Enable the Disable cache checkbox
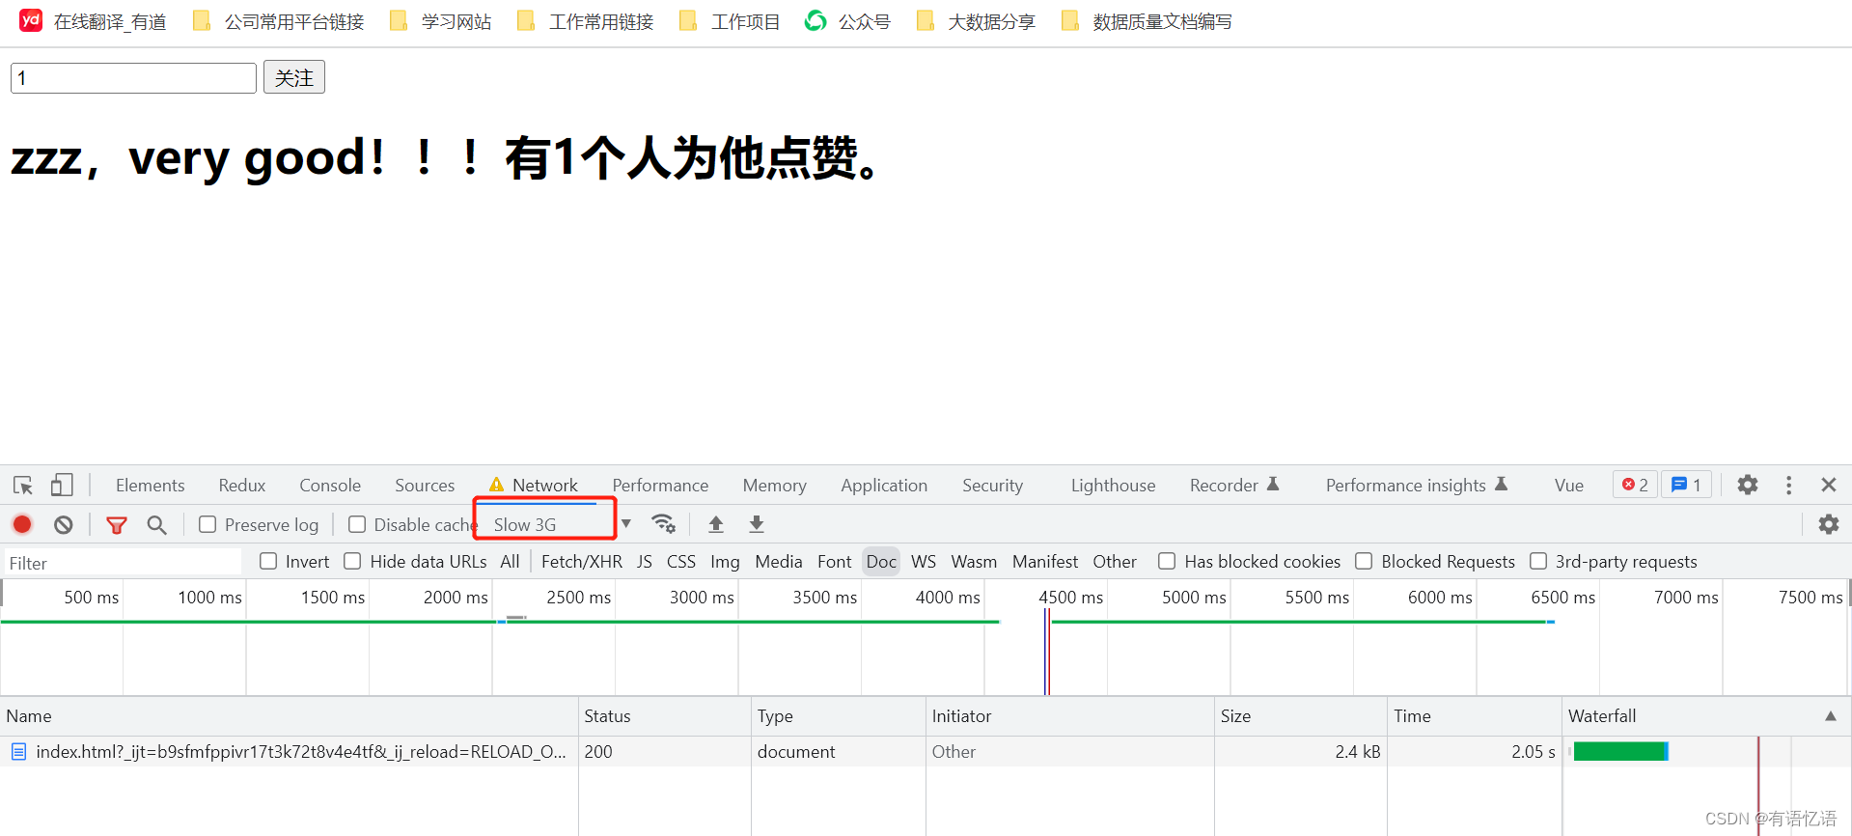Screen dimensions: 1852x836 pyautogui.click(x=357, y=524)
